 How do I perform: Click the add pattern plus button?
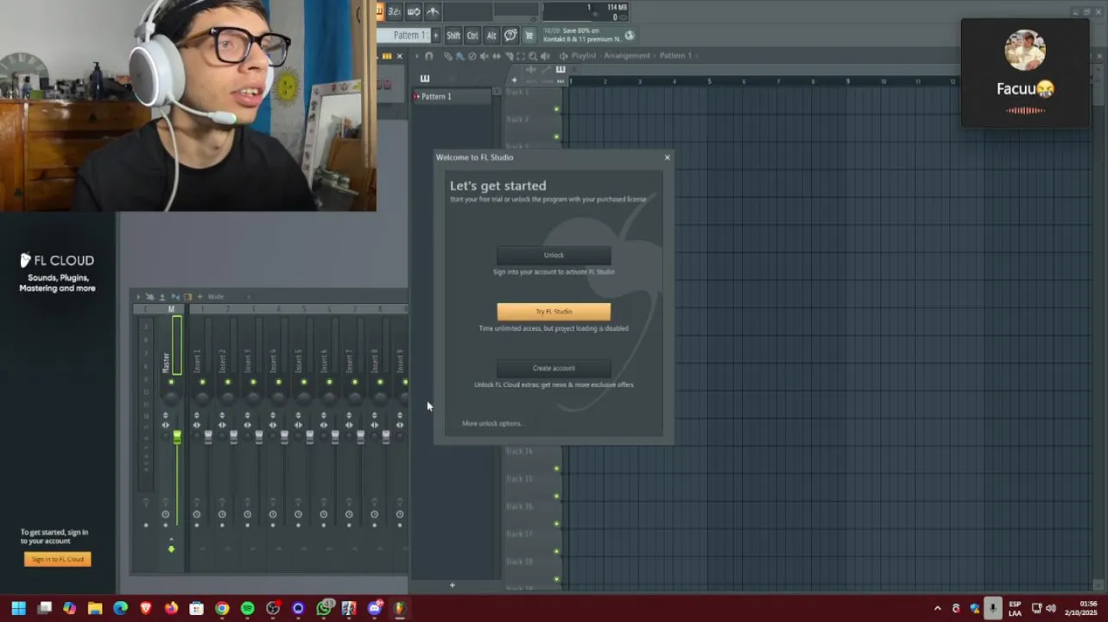[436, 35]
